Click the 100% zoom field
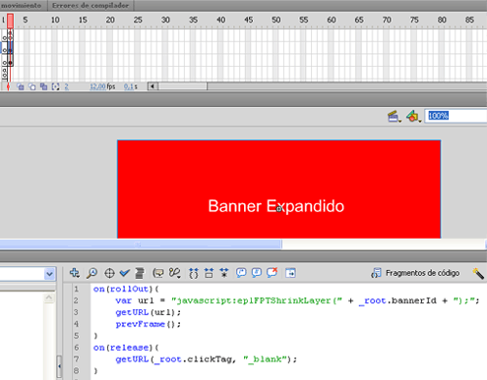 coord(456,116)
